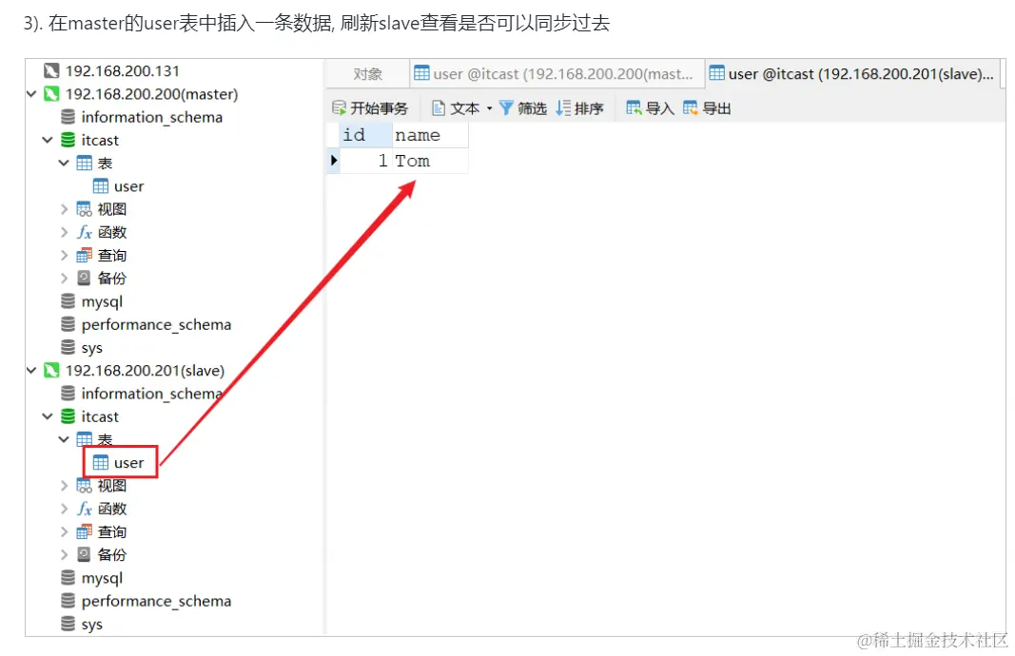The height and width of the screenshot is (656, 1015).
Task: Click the master connection icon
Action: [x=51, y=94]
